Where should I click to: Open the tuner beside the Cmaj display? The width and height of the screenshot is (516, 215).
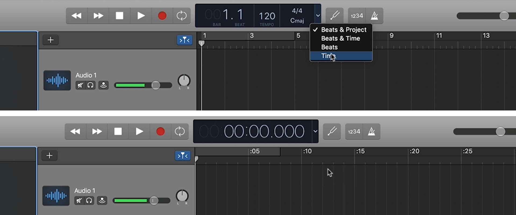(335, 16)
